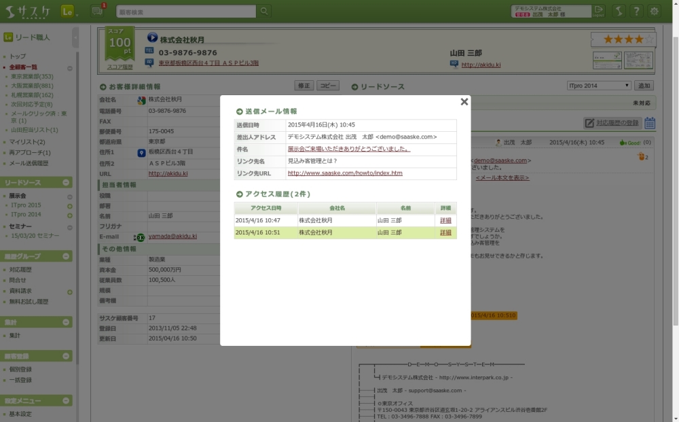This screenshot has height=422, width=679.
Task: Expand the ITpro 2015 plus toggle
Action: [69, 205]
